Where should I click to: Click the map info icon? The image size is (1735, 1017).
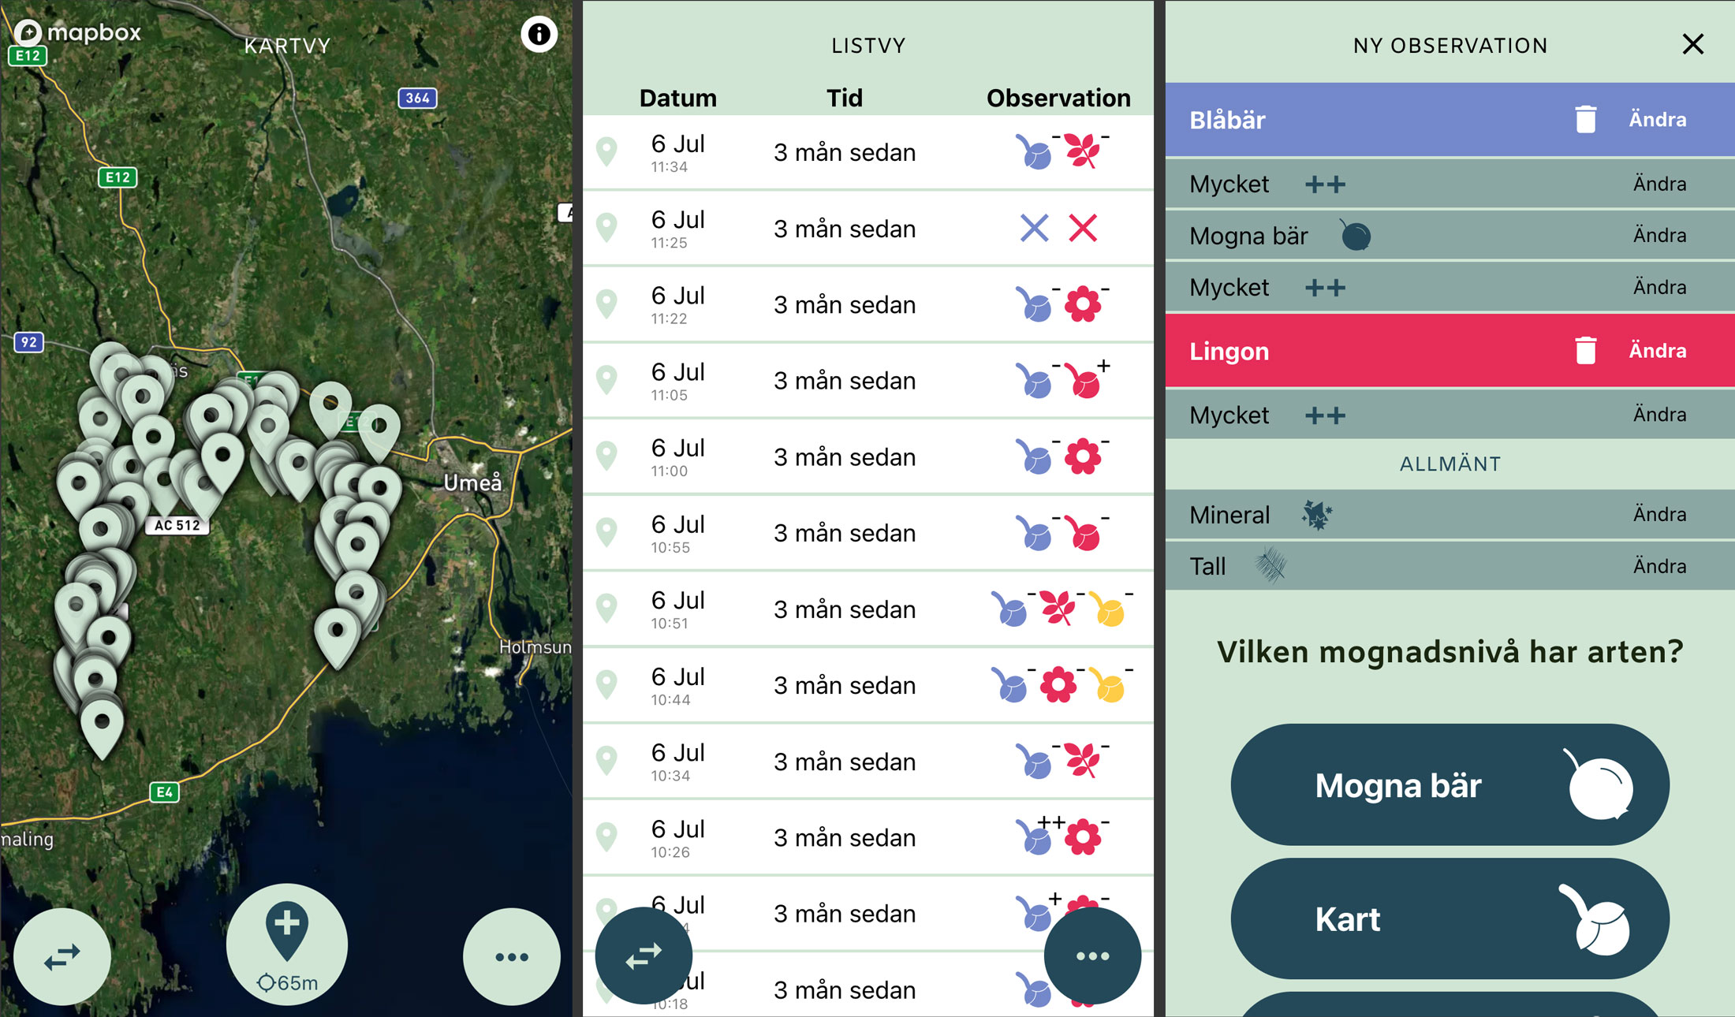tap(539, 34)
